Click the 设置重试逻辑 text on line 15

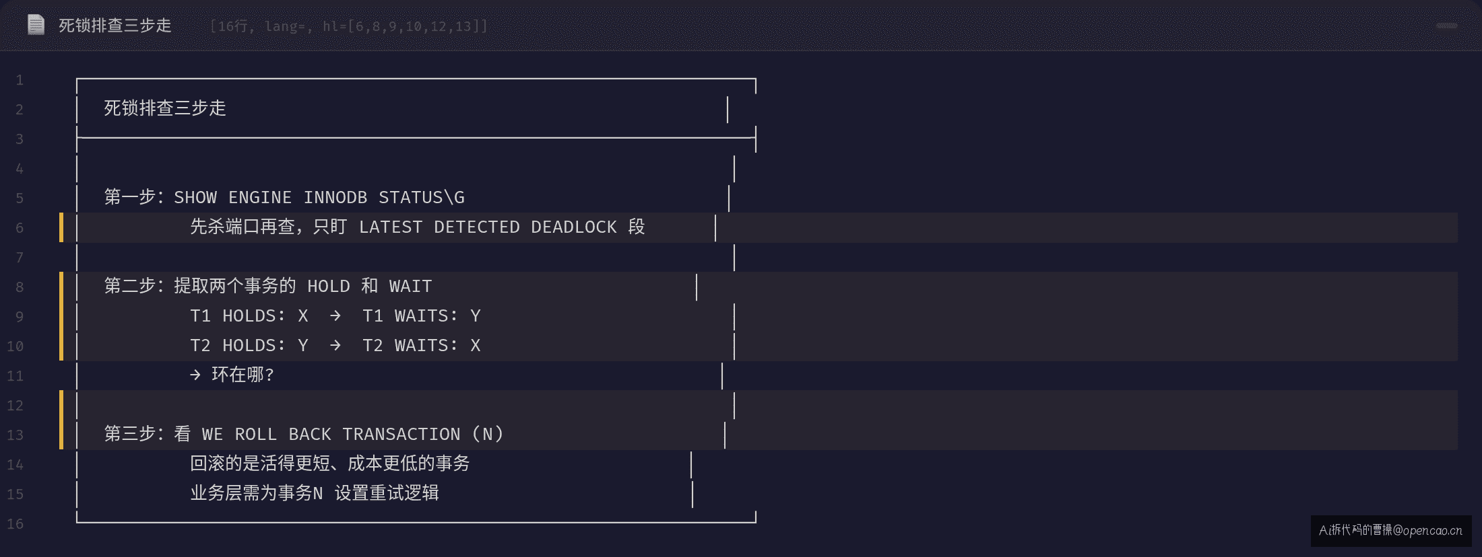coord(387,493)
